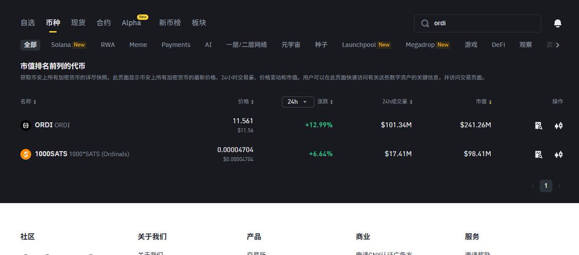
Task: Filter by AI category
Action: point(208,45)
